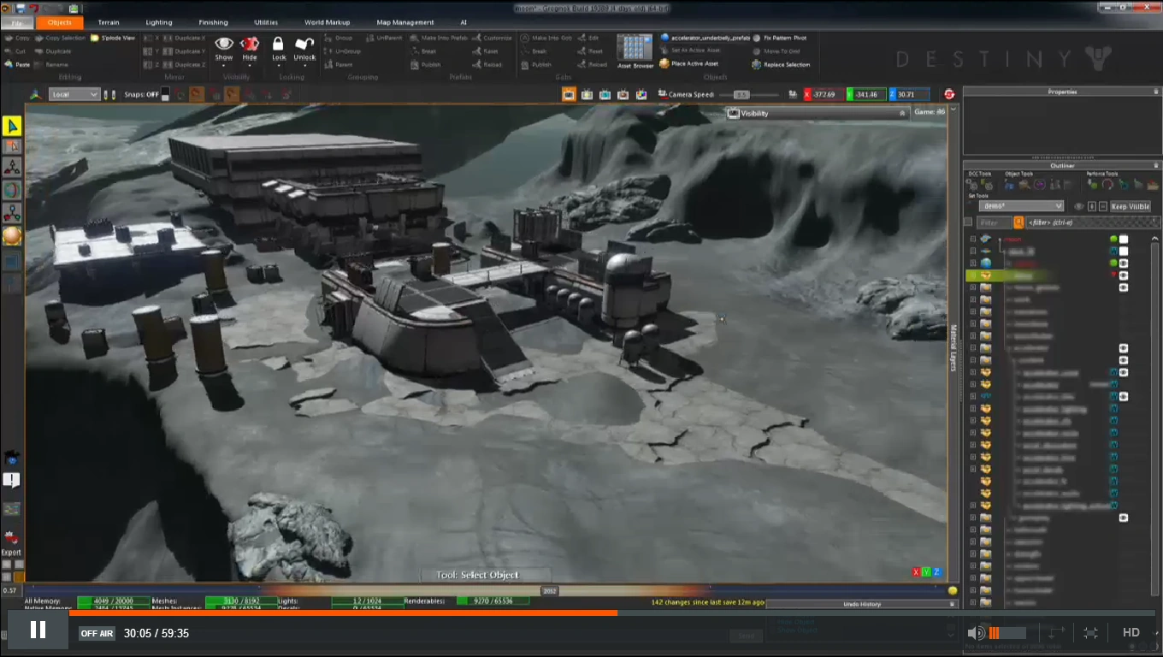The width and height of the screenshot is (1163, 657).
Task: Click the Unlock icon in Locking
Action: pos(304,44)
